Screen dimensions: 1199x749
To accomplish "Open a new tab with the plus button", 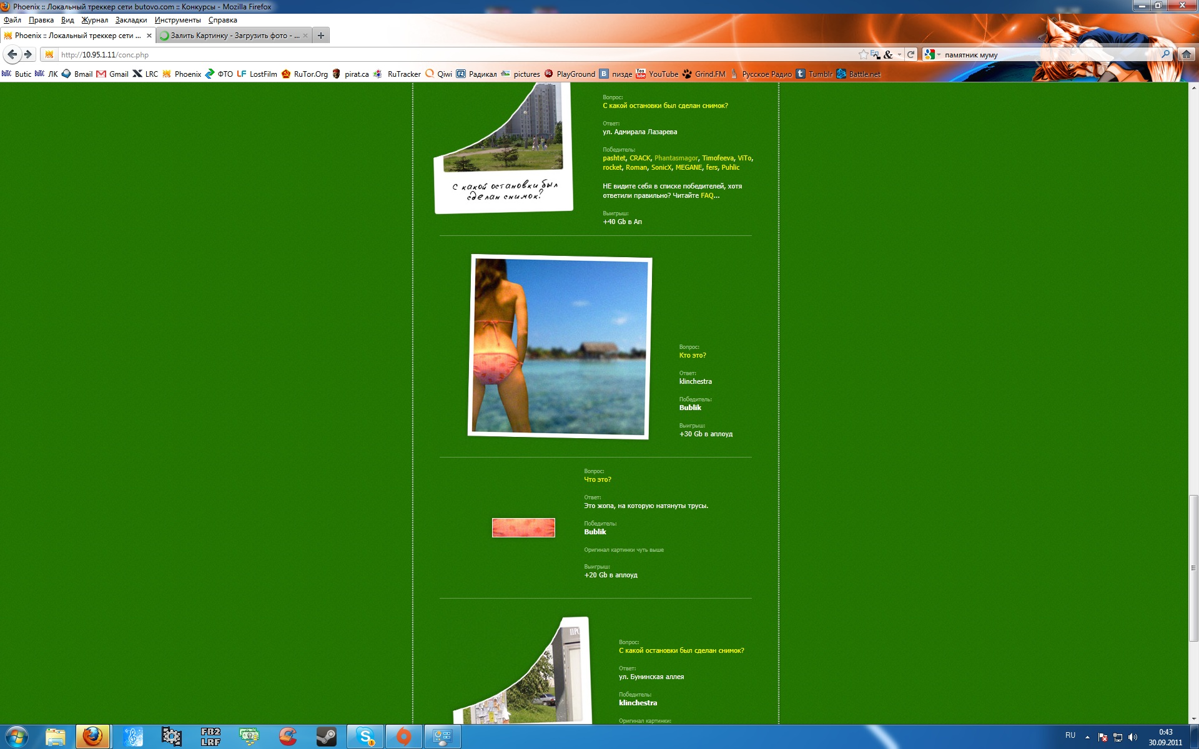I will click(x=320, y=36).
